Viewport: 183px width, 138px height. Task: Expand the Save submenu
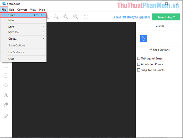24,27
